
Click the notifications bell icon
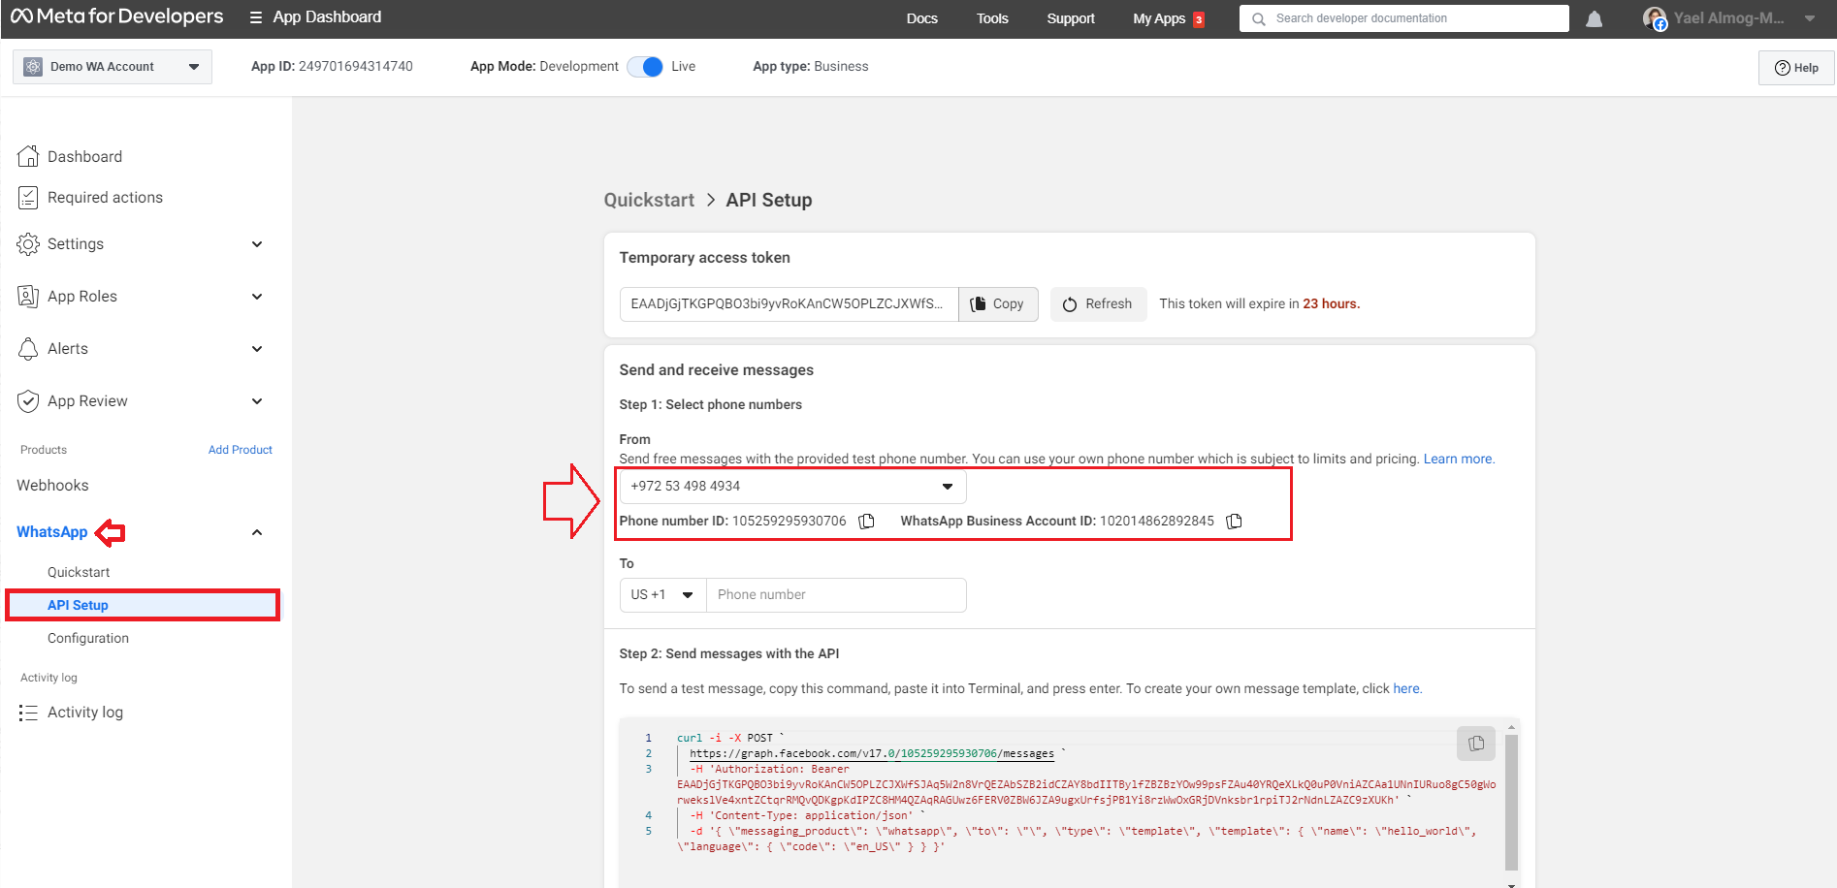point(1594,18)
